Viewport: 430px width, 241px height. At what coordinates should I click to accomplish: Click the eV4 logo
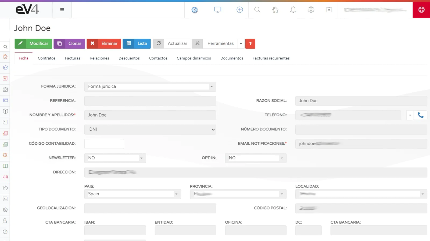click(27, 10)
